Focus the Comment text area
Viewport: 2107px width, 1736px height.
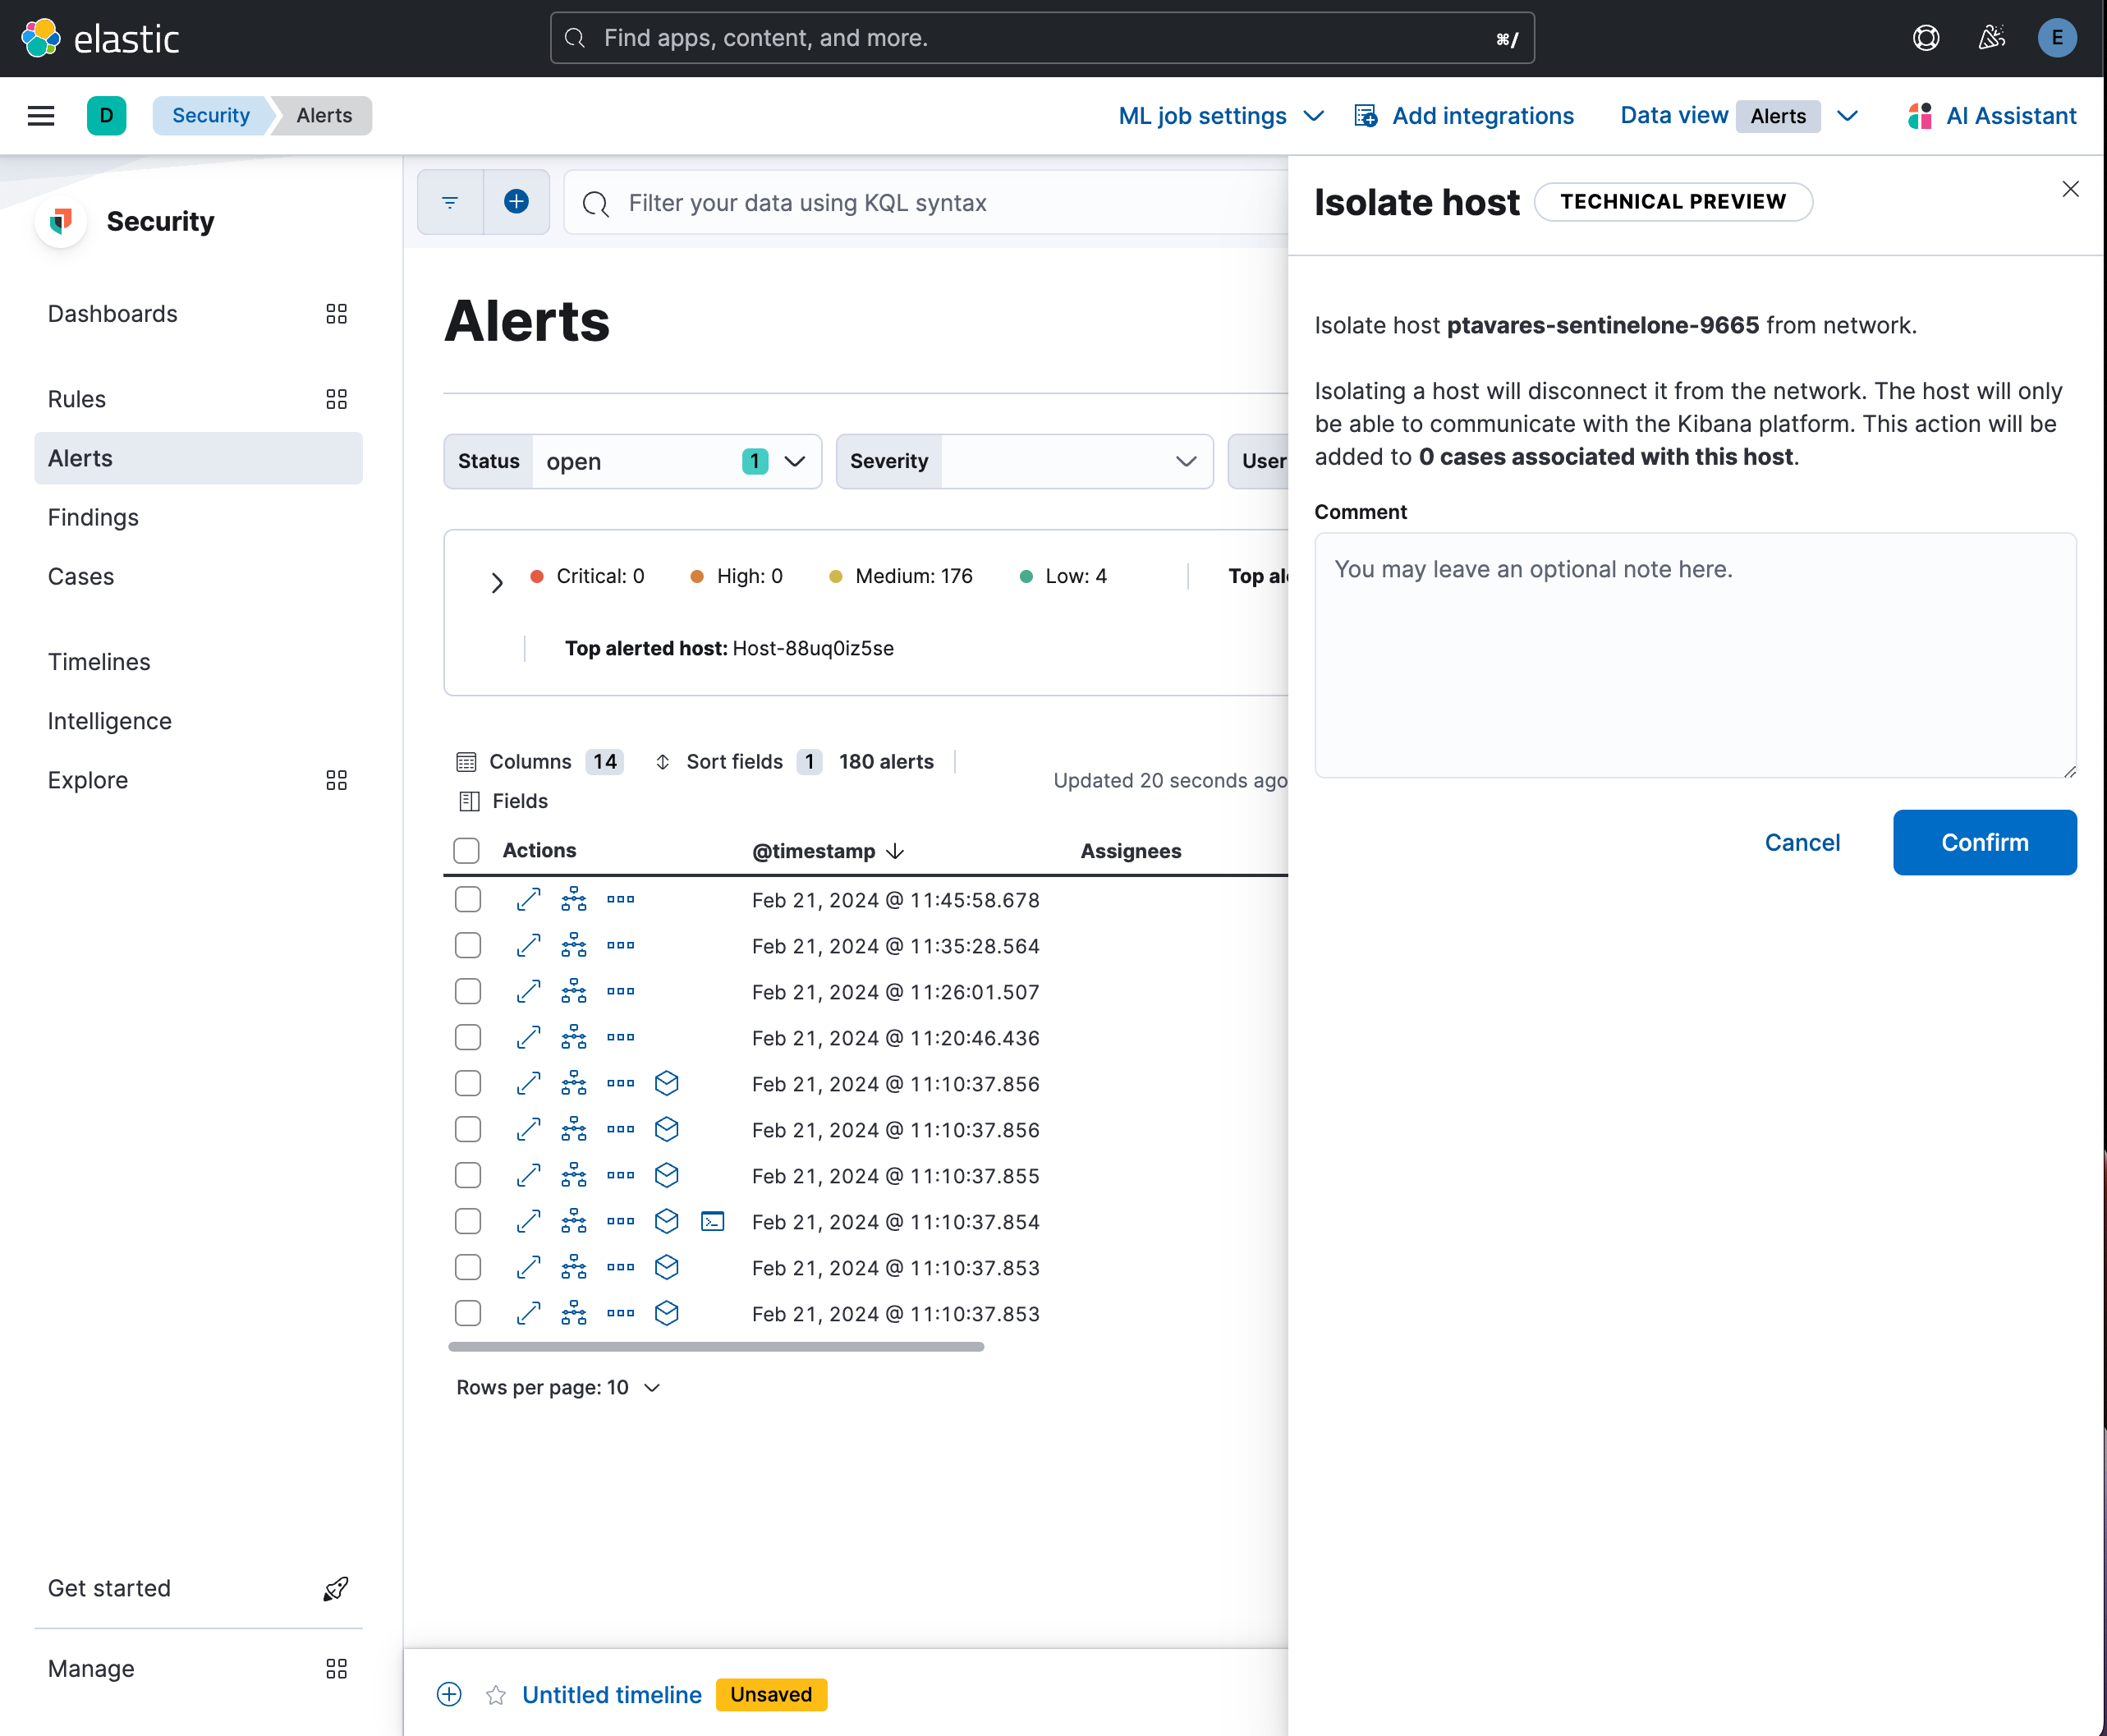coord(1695,655)
